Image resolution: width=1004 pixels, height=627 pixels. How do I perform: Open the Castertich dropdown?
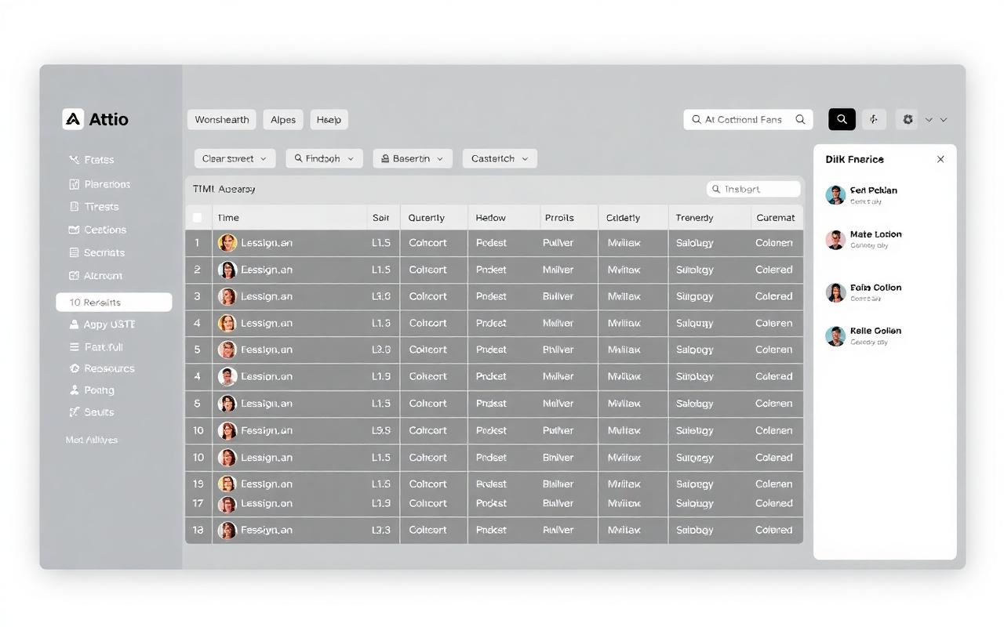[x=500, y=158]
